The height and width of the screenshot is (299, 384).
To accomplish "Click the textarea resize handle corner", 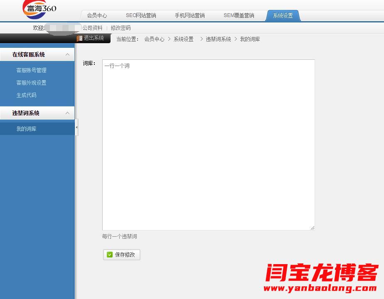I will (x=313, y=228).
